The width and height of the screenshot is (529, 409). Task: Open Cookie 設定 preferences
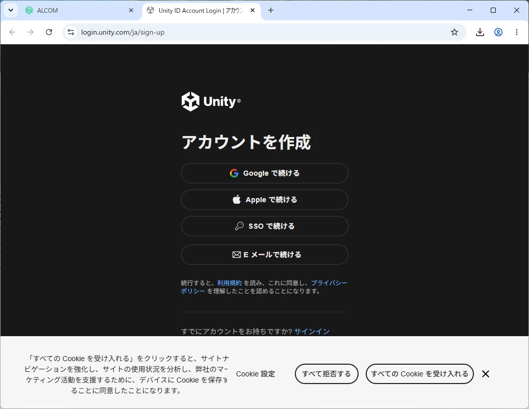pos(256,374)
